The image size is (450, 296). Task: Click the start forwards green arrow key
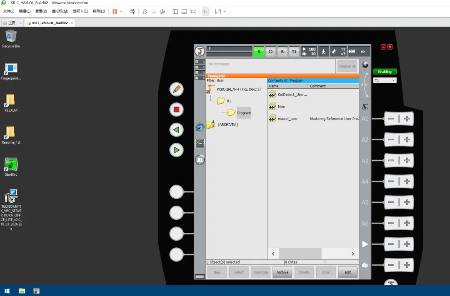(177, 150)
